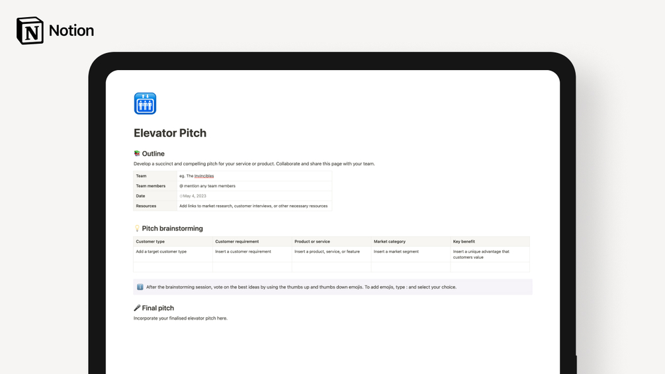Click the 'Incorporate your finalised elevator pitch here' text

(x=180, y=318)
